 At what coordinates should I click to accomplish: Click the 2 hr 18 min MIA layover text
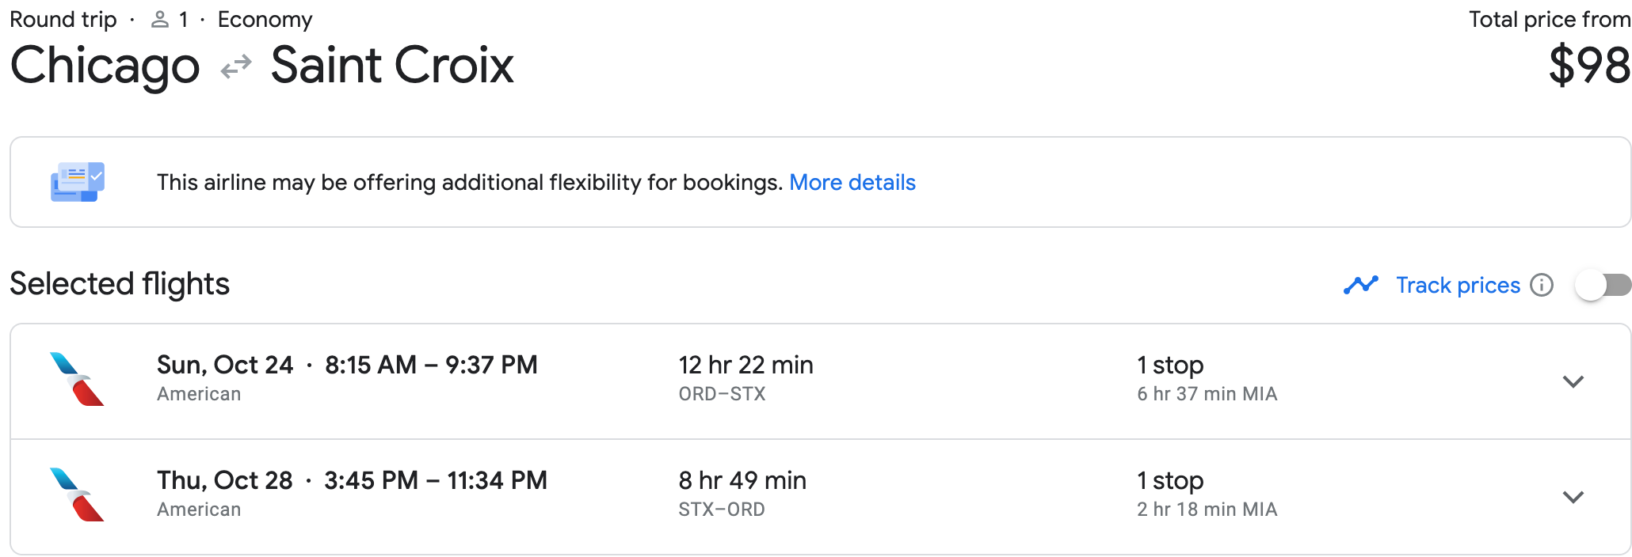pyautogui.click(x=1207, y=510)
